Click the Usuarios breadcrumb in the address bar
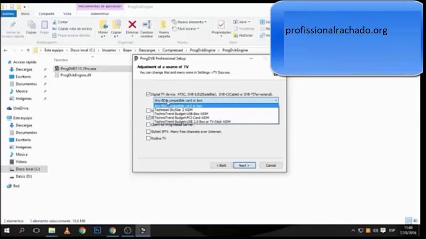 coord(109,50)
